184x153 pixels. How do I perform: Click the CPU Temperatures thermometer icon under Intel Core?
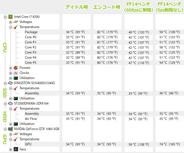(16, 27)
